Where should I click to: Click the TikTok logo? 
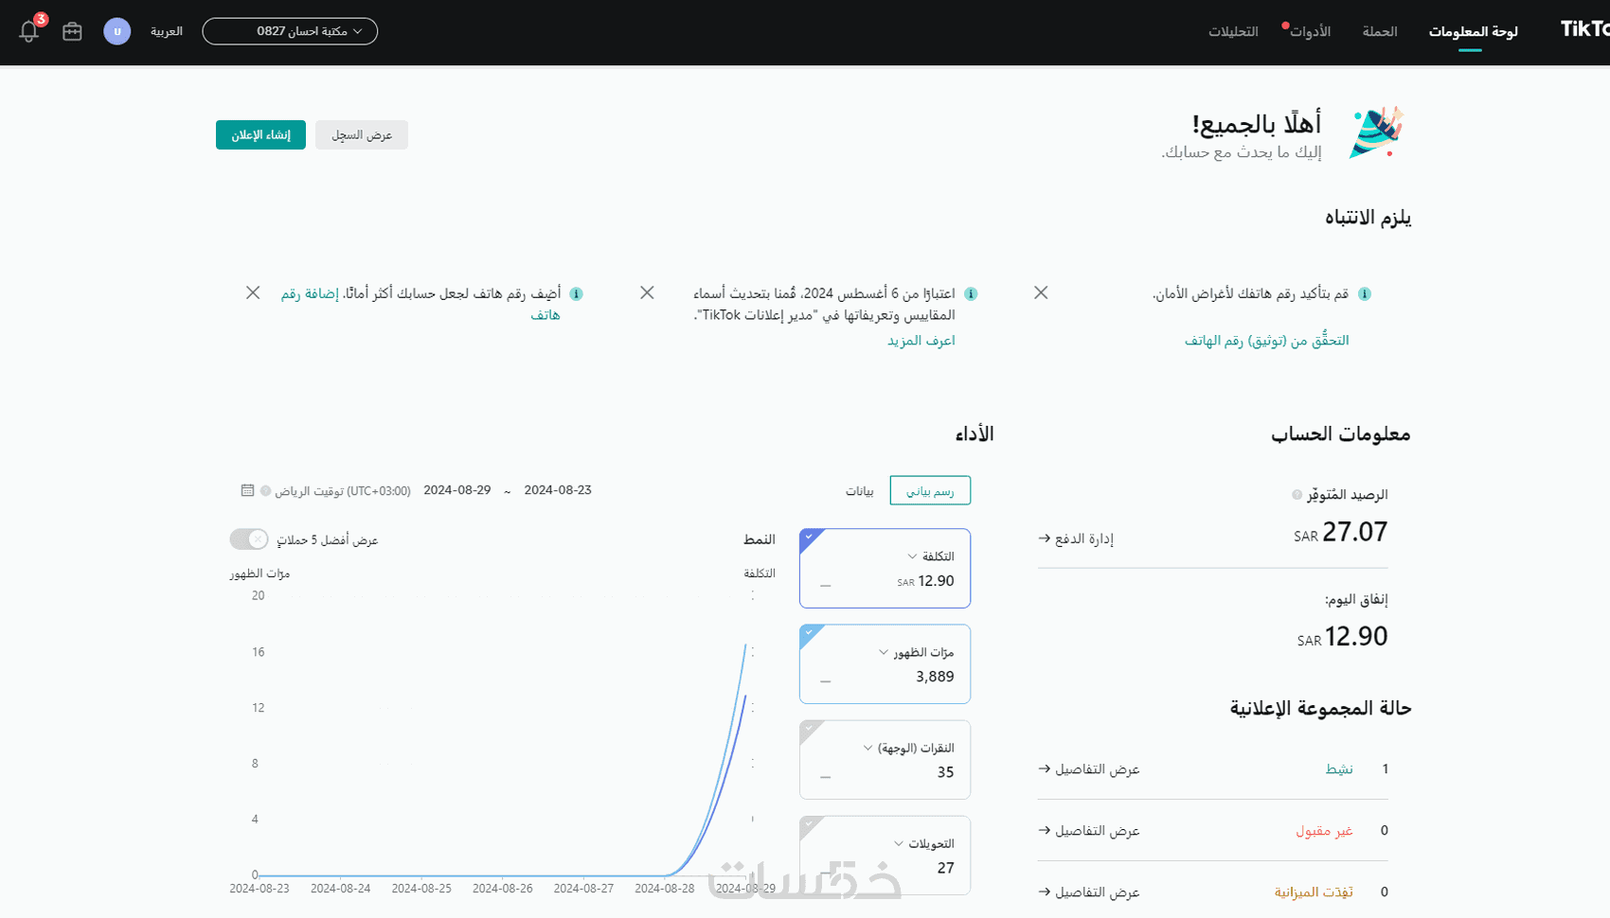tap(1584, 29)
